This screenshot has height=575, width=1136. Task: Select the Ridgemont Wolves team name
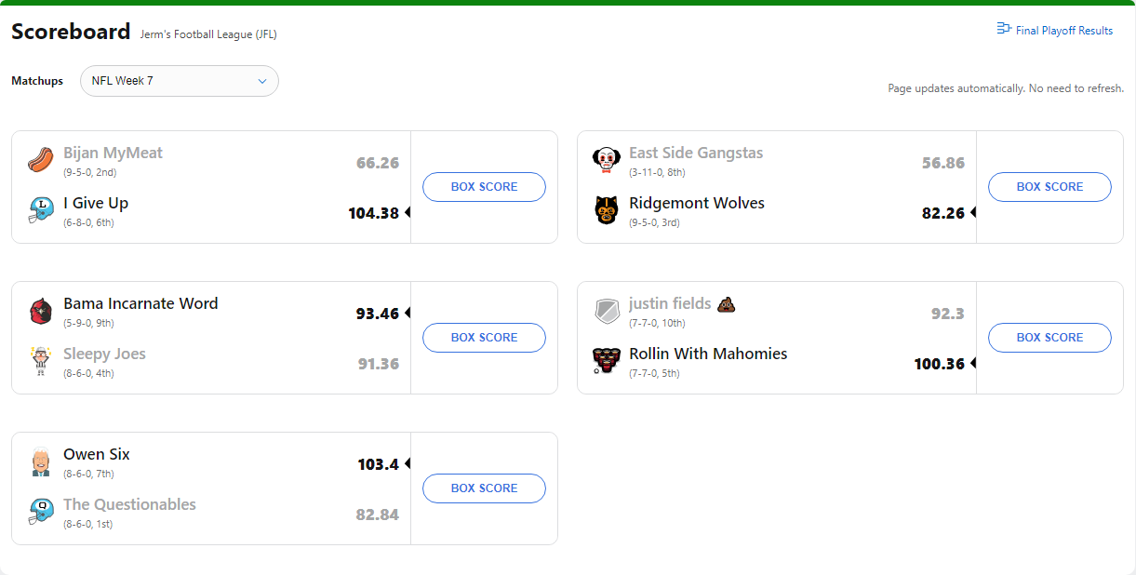pos(697,203)
